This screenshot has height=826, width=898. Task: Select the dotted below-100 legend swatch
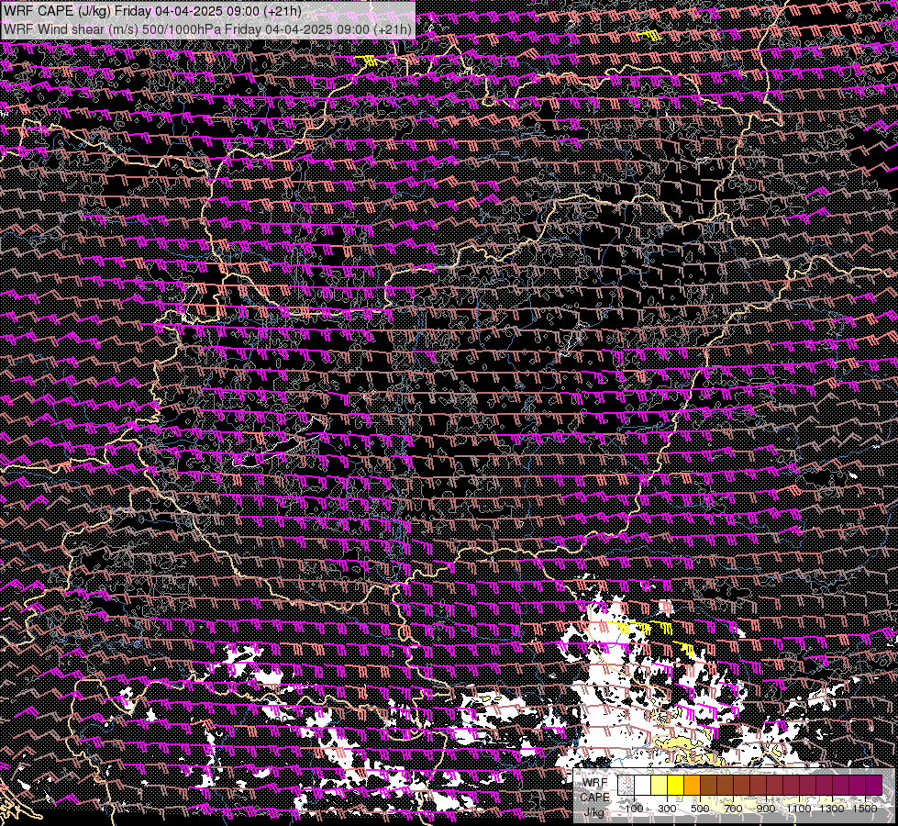[626, 786]
